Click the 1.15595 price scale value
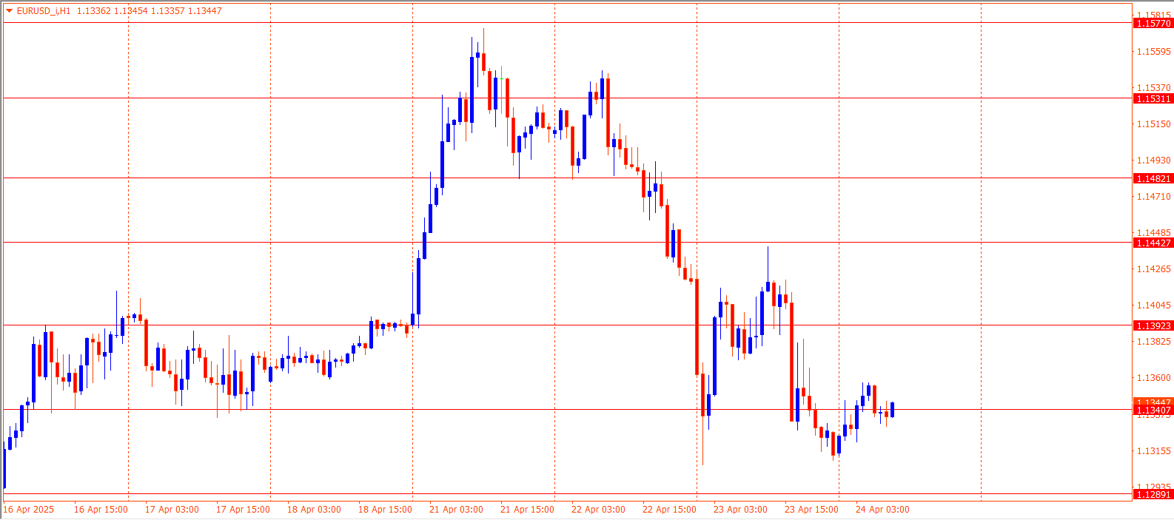1174x520 pixels. point(1154,51)
